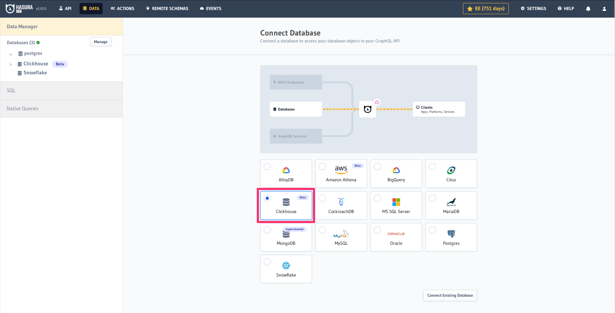Click the Manage databases button
Image resolution: width=615 pixels, height=313 pixels.
point(101,42)
